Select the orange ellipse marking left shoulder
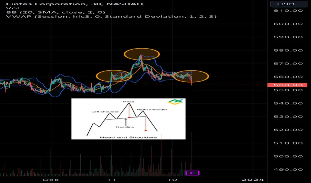This screenshot has height=183, width=311. 114,76
